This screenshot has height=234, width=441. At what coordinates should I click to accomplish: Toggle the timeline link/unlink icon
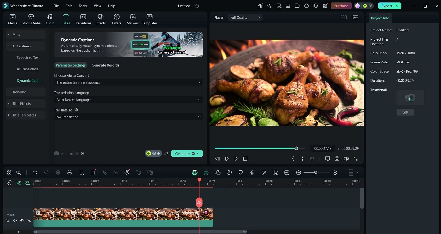click(9, 182)
